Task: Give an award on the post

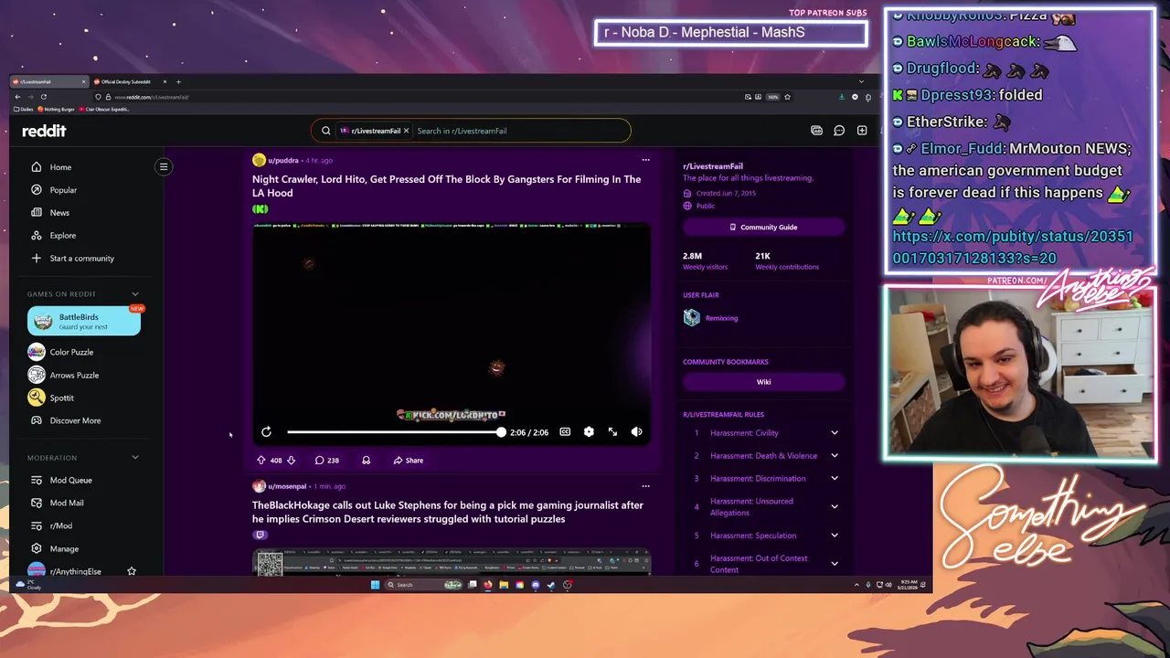Action: click(x=366, y=461)
